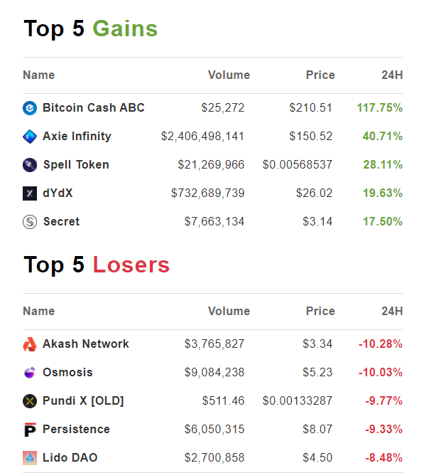The image size is (426, 473).
Task: Go to the Akash Network page
Action: point(85,344)
